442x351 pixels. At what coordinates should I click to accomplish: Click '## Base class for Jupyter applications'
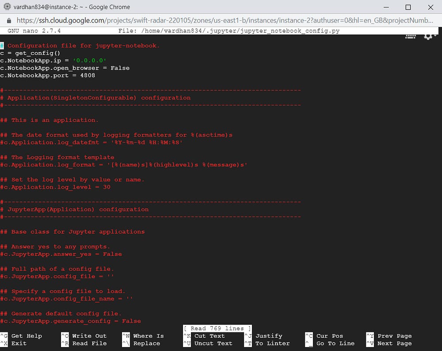[x=72, y=231]
